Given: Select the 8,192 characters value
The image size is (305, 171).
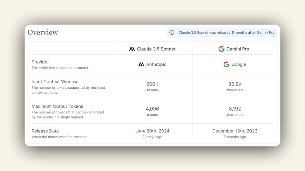Looking at the screenshot, I should [x=235, y=111].
